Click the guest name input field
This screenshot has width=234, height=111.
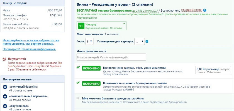click(x=111, y=57)
